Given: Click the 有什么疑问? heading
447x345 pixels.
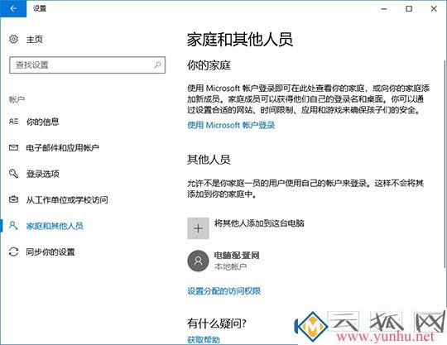Looking at the screenshot, I should point(217,323).
